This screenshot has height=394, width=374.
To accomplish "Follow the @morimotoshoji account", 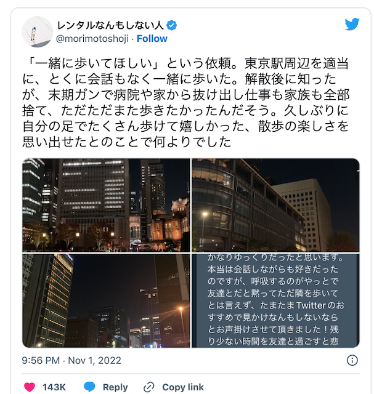I will (x=152, y=39).
